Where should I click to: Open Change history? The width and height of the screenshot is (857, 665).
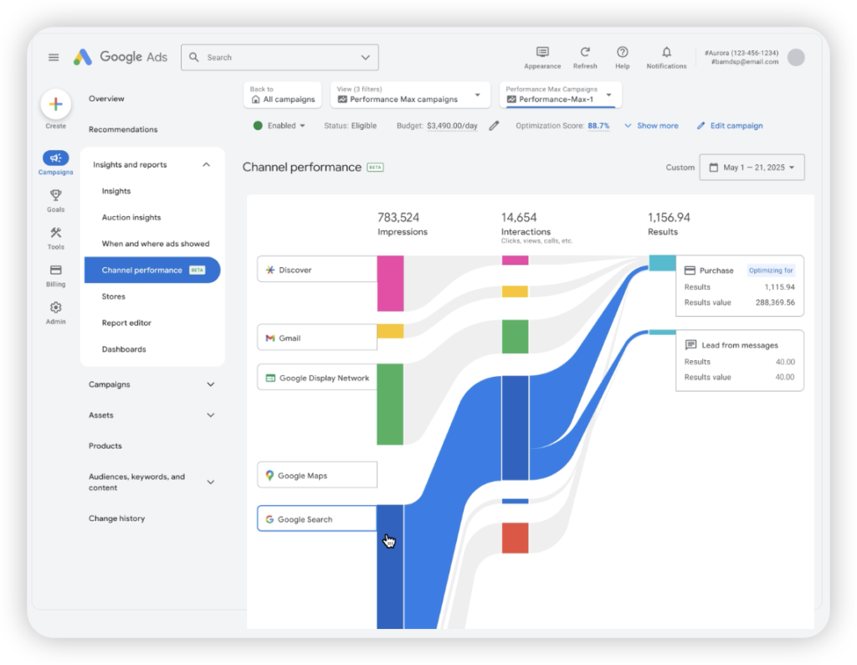click(116, 518)
